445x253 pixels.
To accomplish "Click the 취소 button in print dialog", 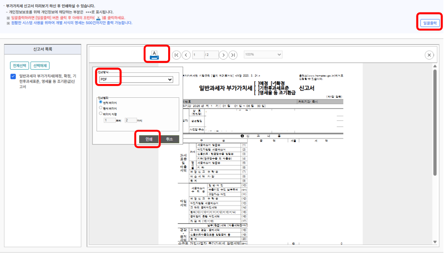I will click(169, 139).
